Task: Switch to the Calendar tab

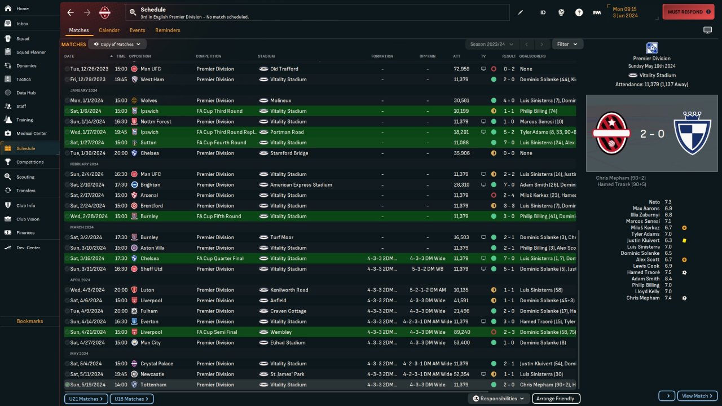Action: (x=109, y=30)
